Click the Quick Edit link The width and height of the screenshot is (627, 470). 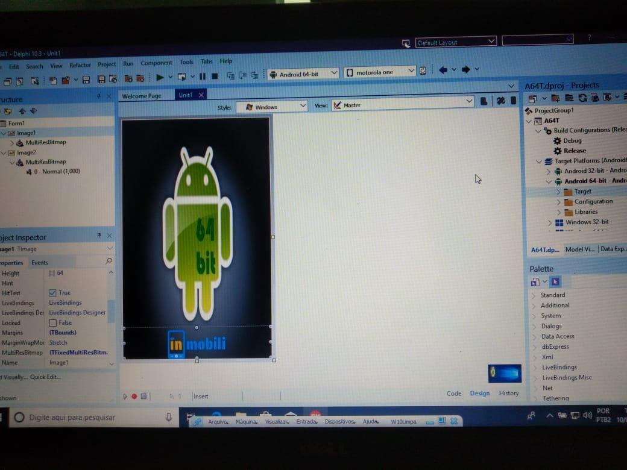[x=46, y=377]
